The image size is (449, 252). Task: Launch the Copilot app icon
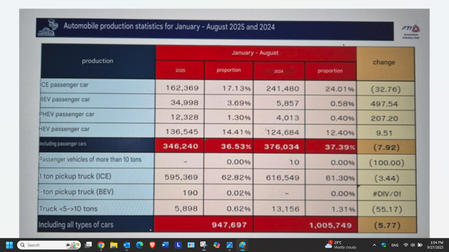click(217, 245)
